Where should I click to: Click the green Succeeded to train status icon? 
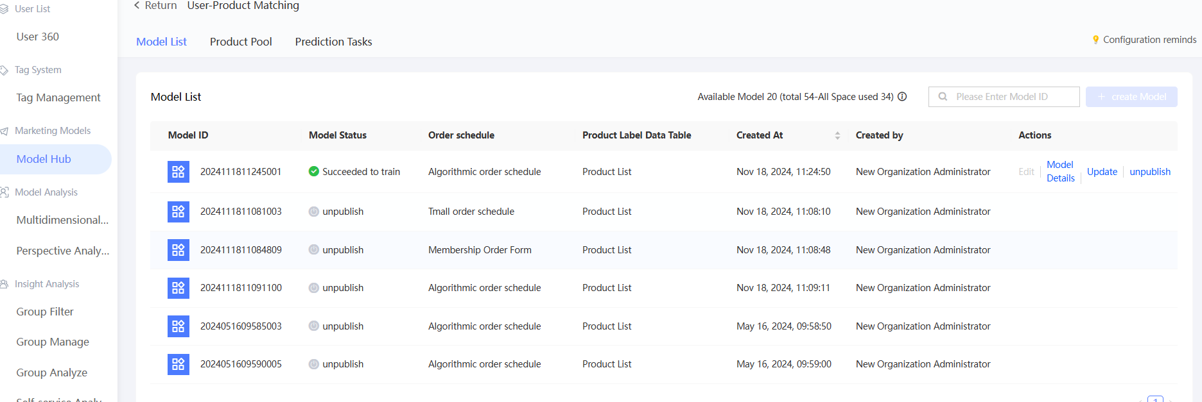[x=314, y=171]
